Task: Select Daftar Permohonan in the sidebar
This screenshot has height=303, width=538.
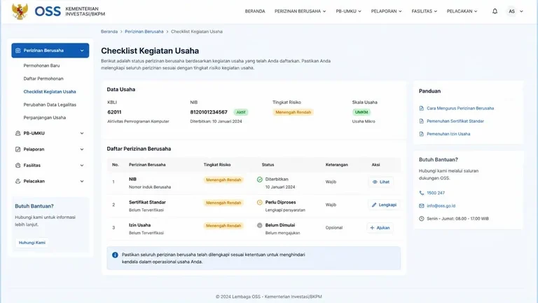Action: pyautogui.click(x=43, y=79)
